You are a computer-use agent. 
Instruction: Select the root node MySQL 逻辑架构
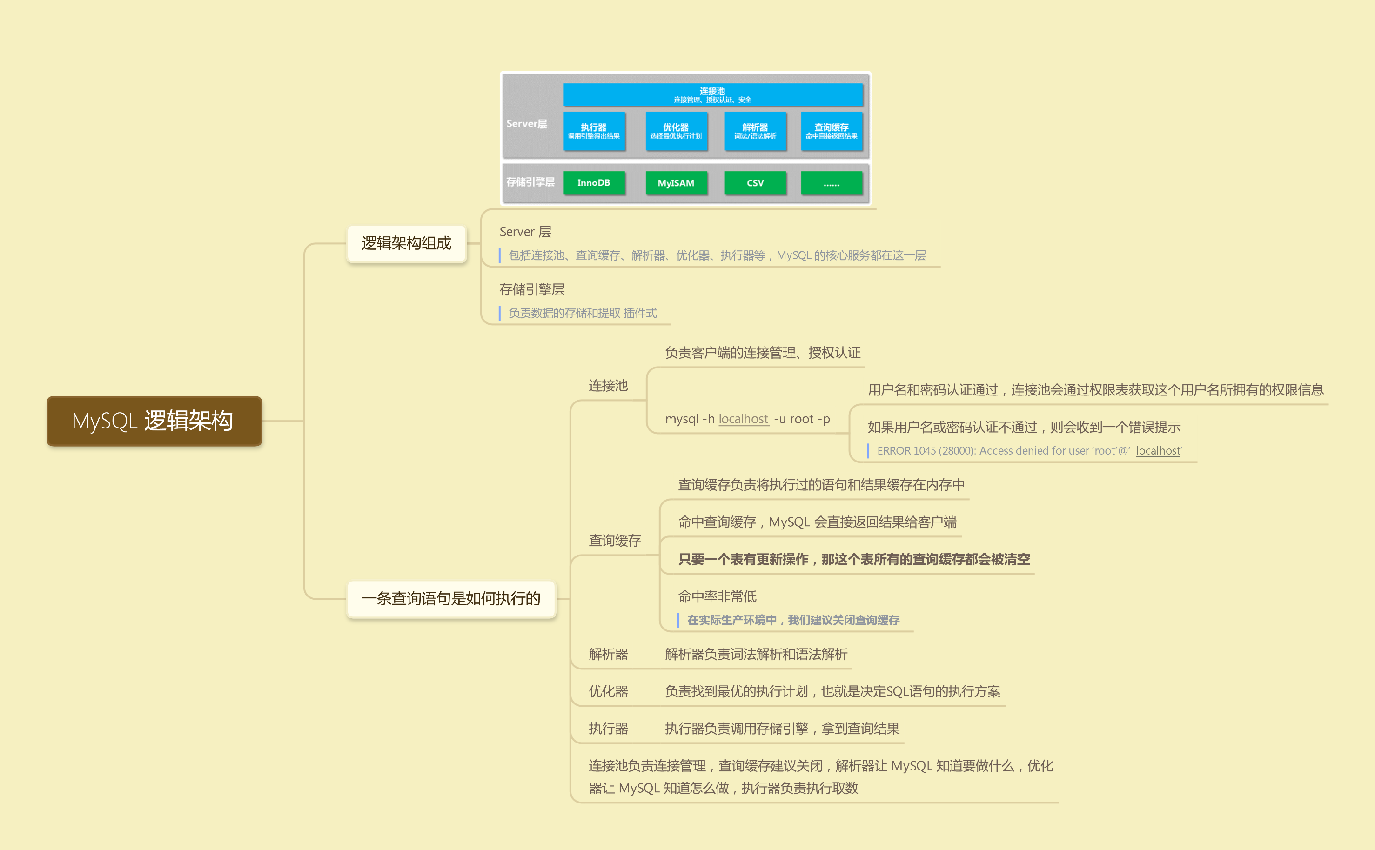pos(154,421)
